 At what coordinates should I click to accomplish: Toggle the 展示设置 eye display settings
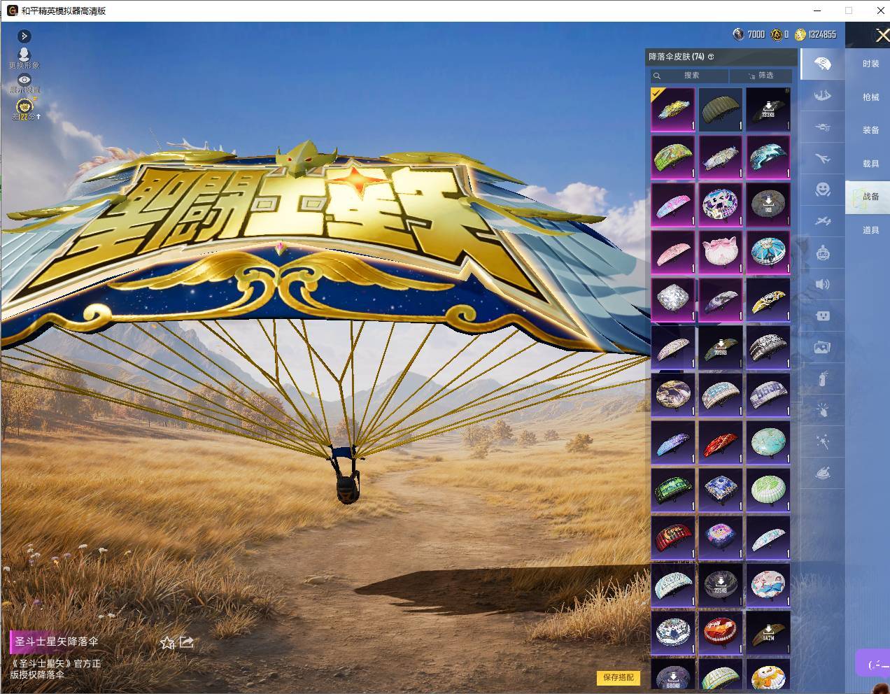[24, 84]
